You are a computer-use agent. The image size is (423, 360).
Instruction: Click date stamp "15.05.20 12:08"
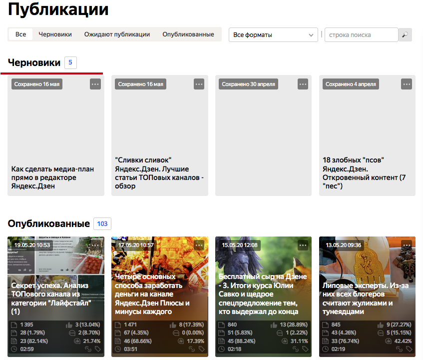pos(240,245)
